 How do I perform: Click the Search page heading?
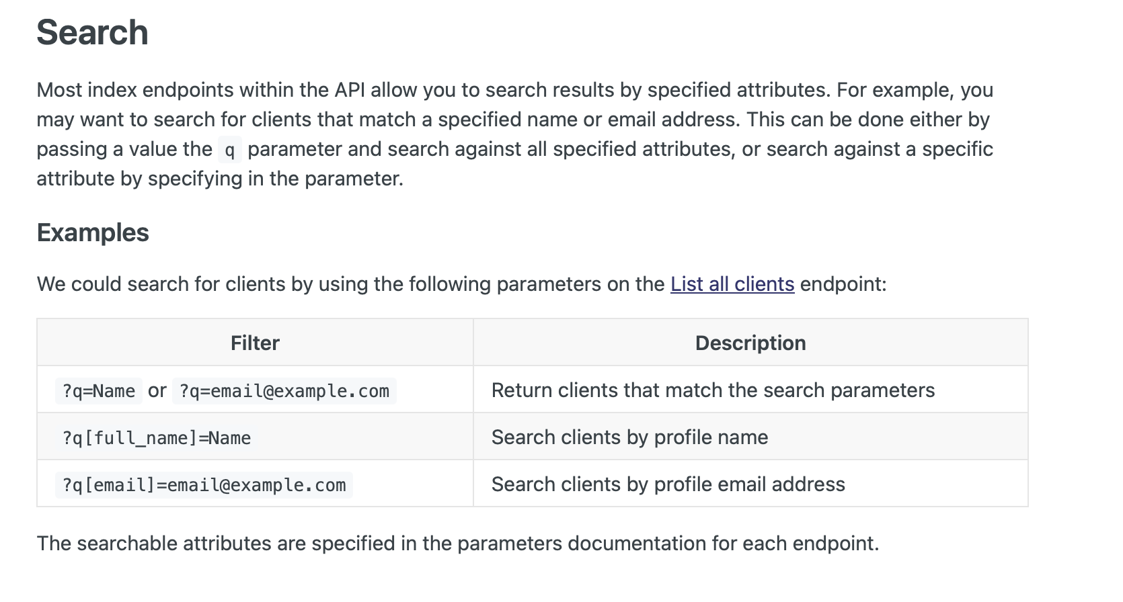click(x=92, y=32)
